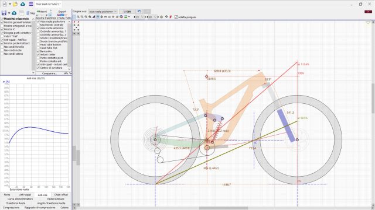Screen dimensions: 375x210
Task: Check the Movimento centrale item
Action: coord(38,24)
